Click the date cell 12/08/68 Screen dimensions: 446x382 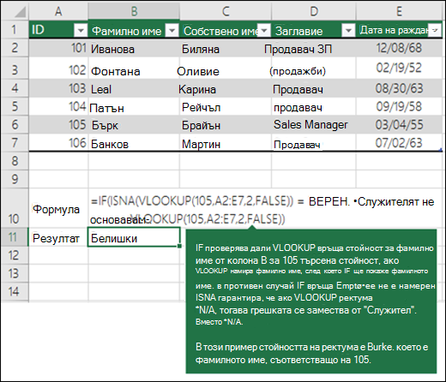pyautogui.click(x=399, y=48)
